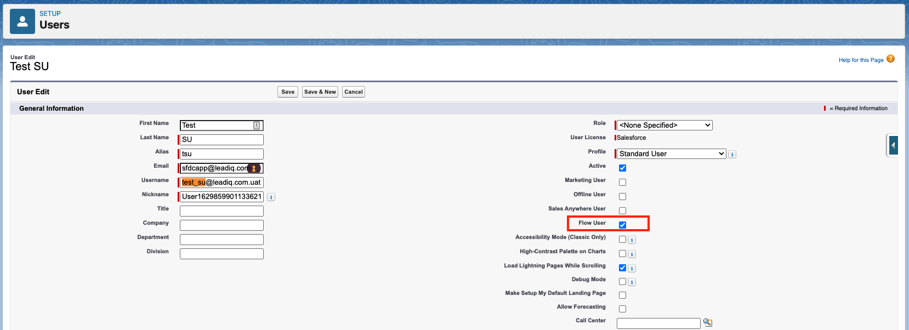This screenshot has height=330, width=909.
Task: Enable the Marketing User checkbox
Action: (622, 182)
